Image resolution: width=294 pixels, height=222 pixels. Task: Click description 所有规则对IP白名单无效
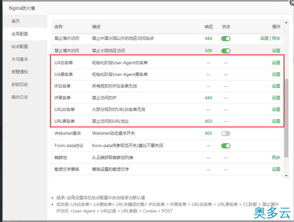click(x=114, y=86)
